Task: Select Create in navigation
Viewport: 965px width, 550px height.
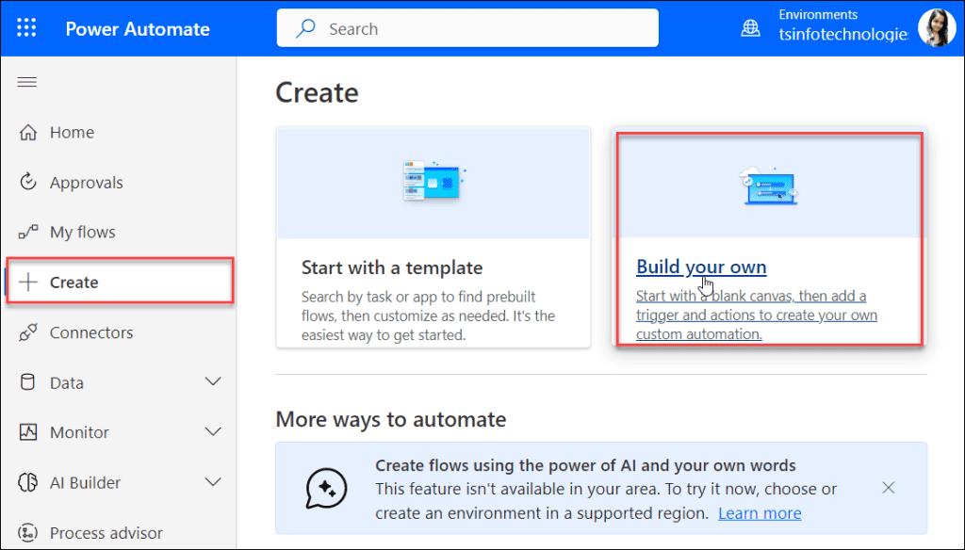Action: tap(120, 282)
